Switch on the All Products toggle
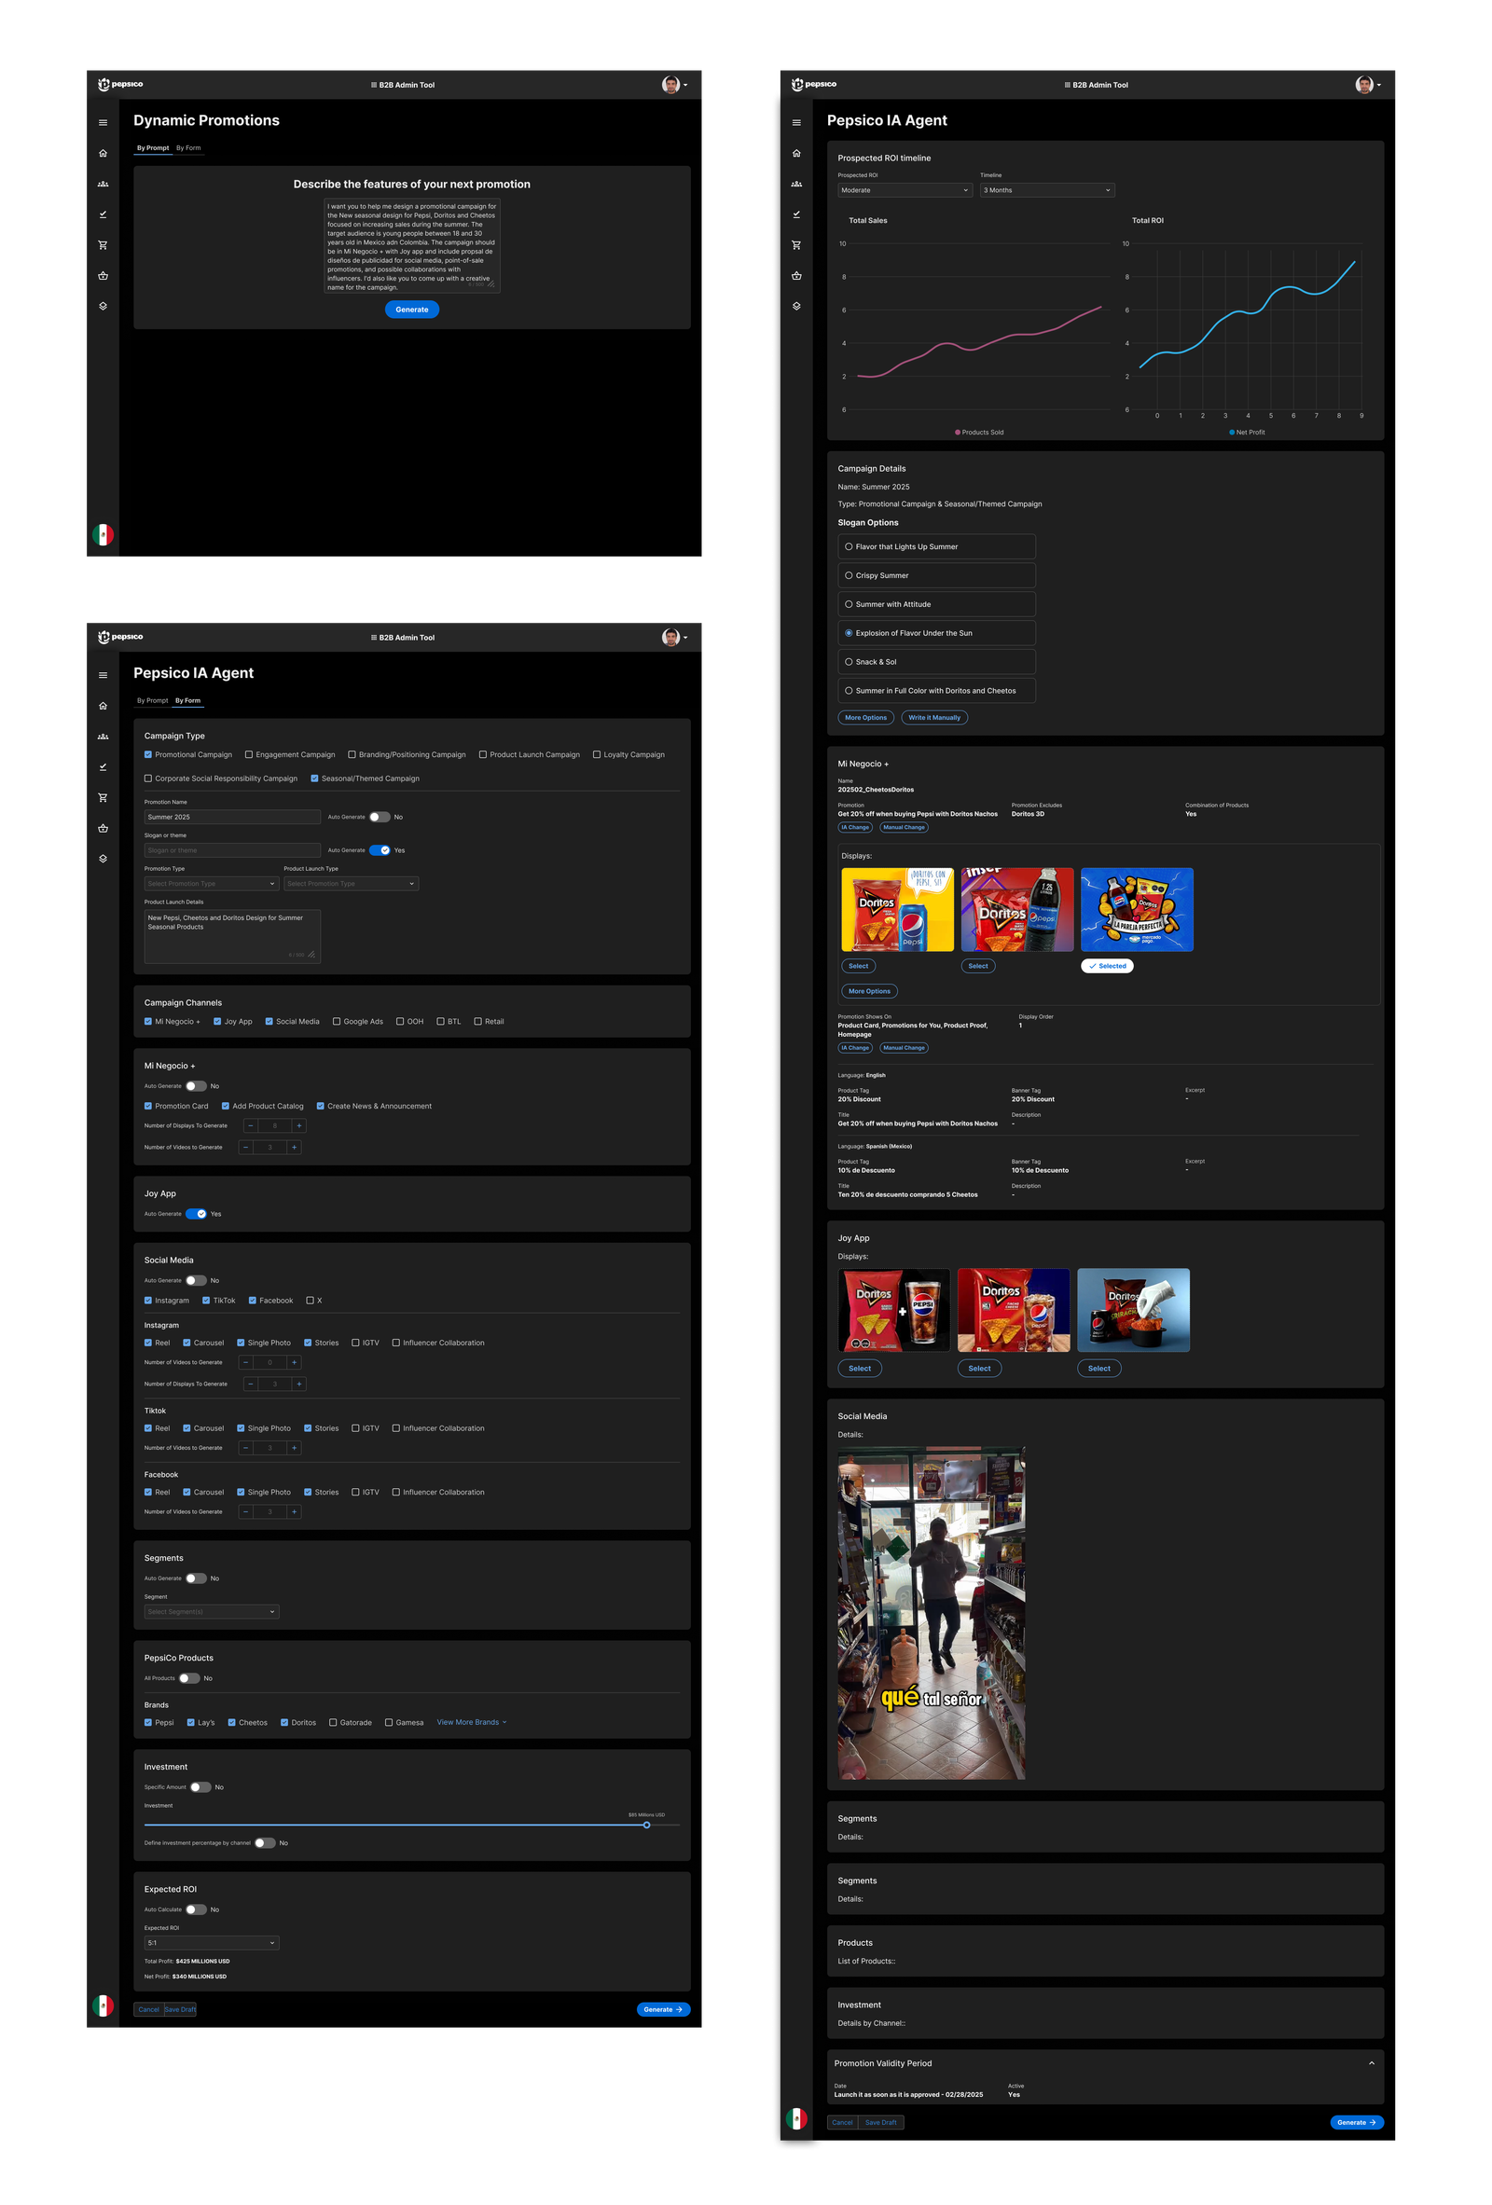 [190, 1678]
